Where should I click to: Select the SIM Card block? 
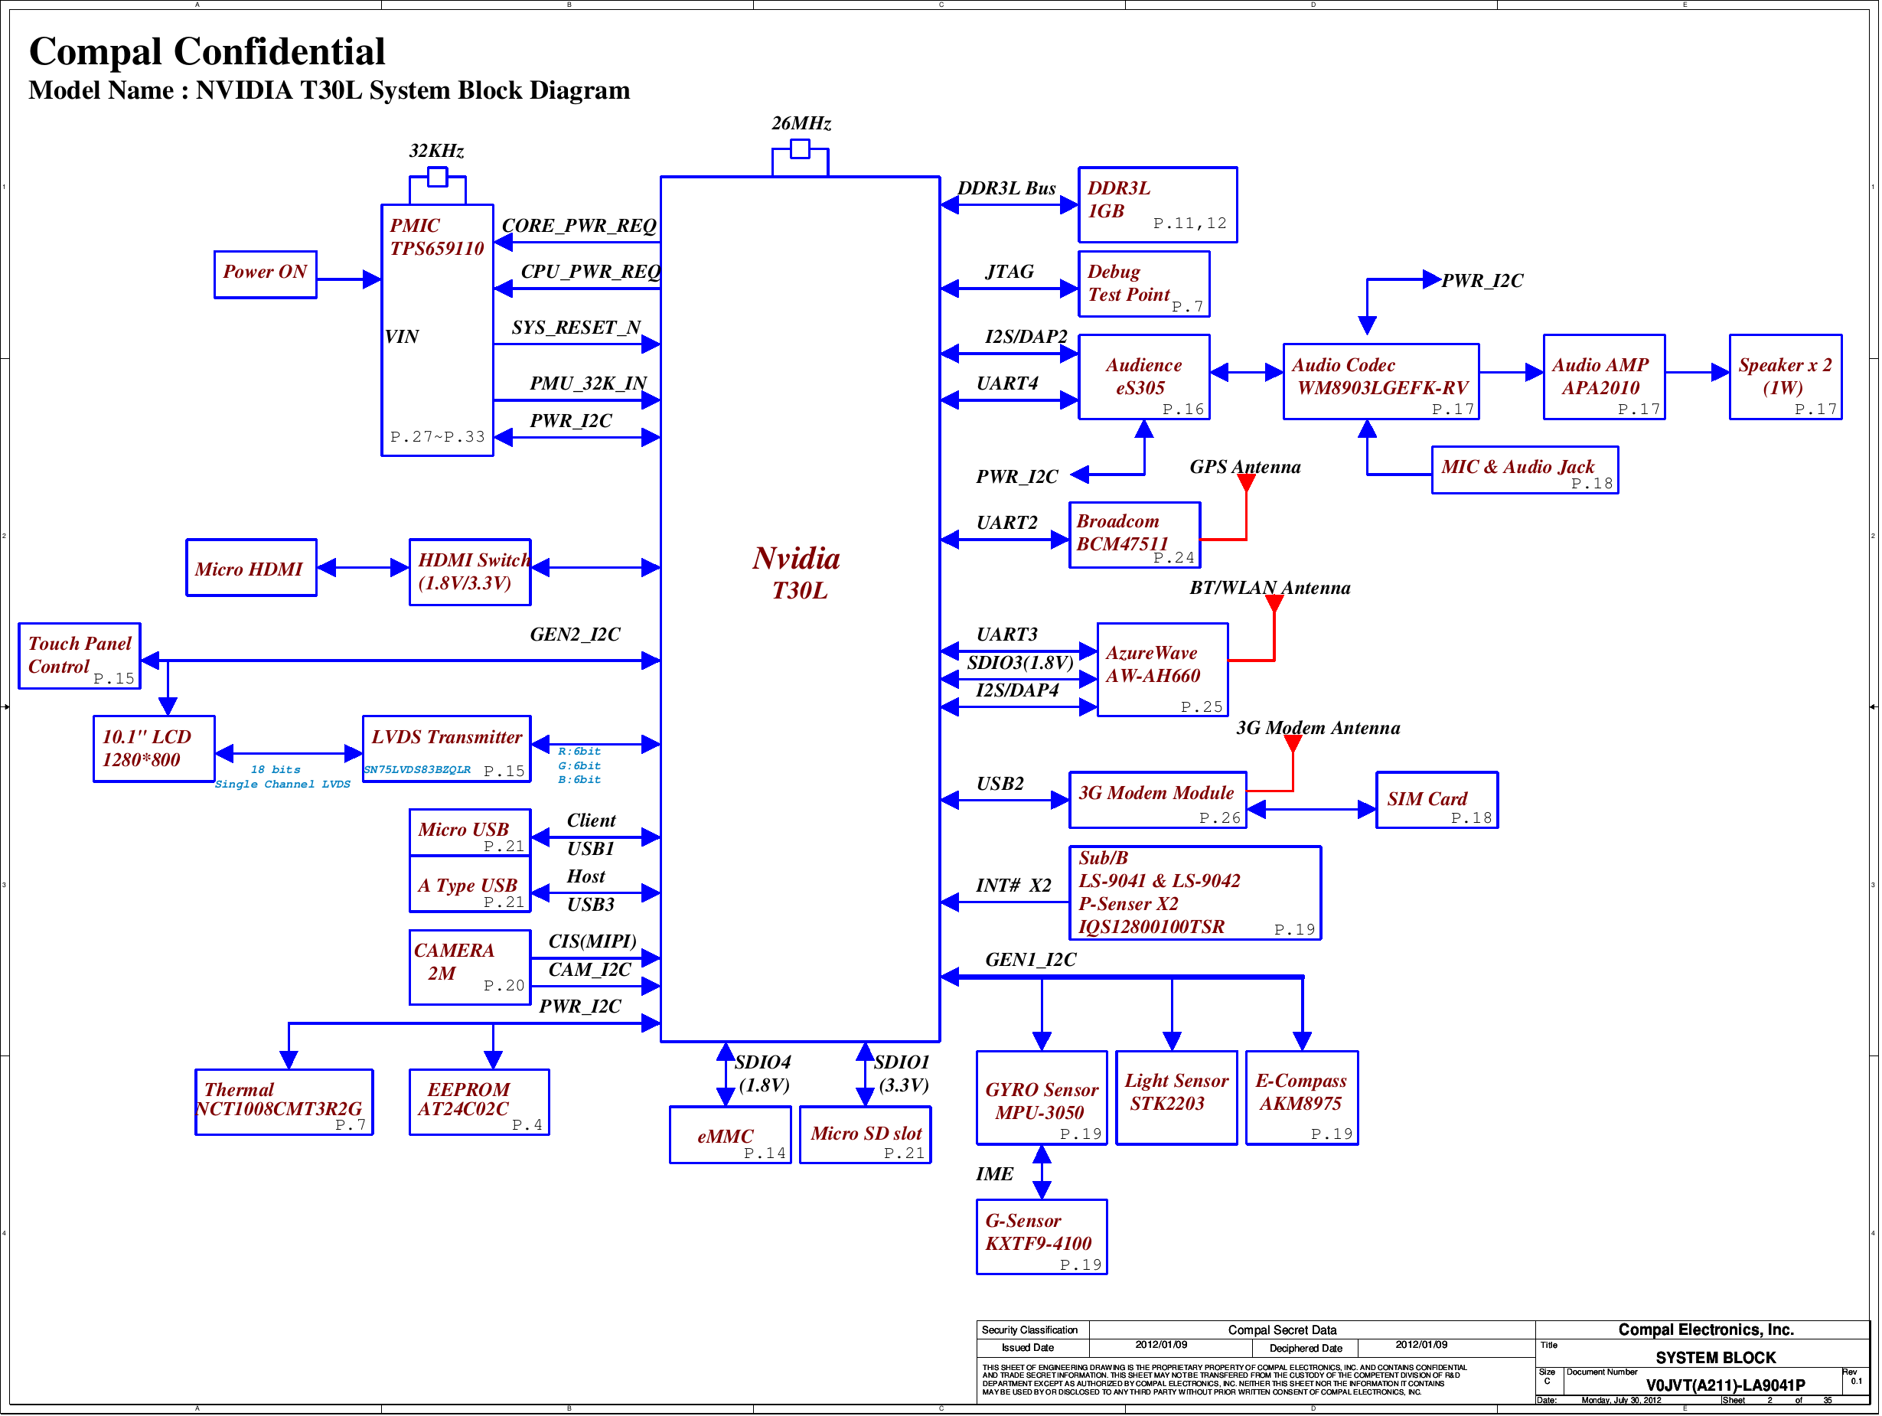point(1436,800)
